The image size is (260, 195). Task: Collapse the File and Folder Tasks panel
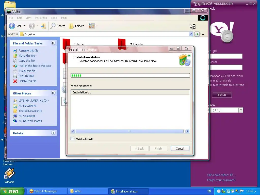point(53,43)
